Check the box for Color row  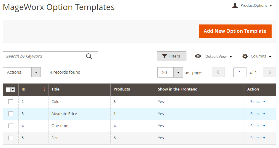click(11, 102)
